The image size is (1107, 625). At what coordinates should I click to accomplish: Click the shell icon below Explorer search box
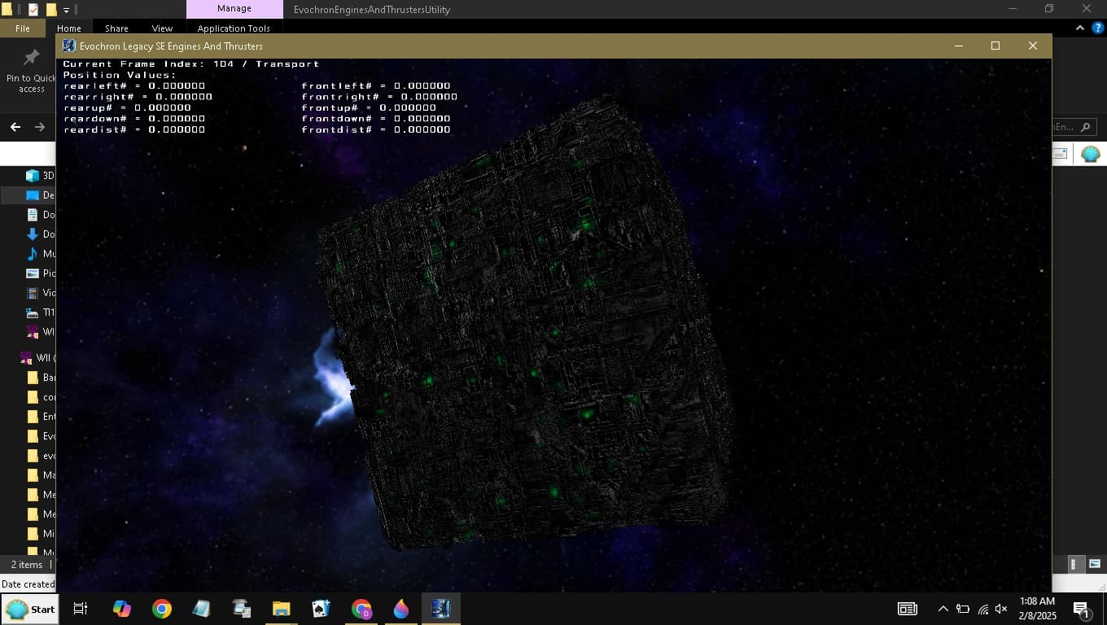pos(1090,153)
